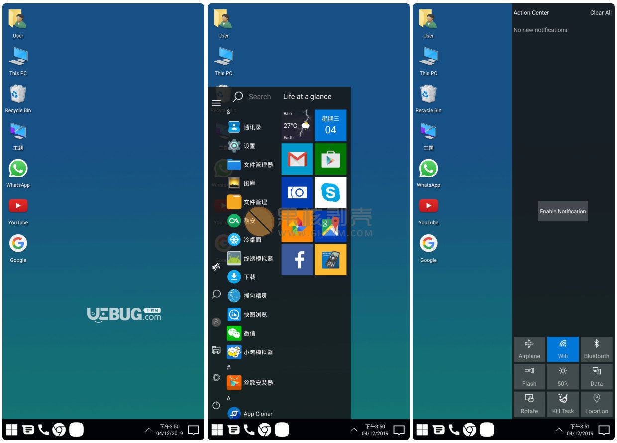Image resolution: width=617 pixels, height=443 pixels.
Task: Expand tray chevron in middle screenshot taskbar
Action: tap(354, 430)
